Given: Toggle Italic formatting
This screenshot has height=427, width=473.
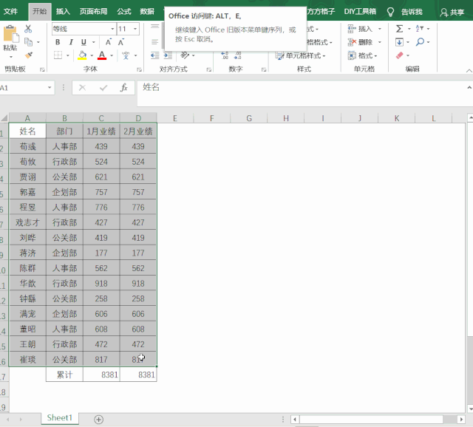Looking at the screenshot, I should click(x=71, y=42).
